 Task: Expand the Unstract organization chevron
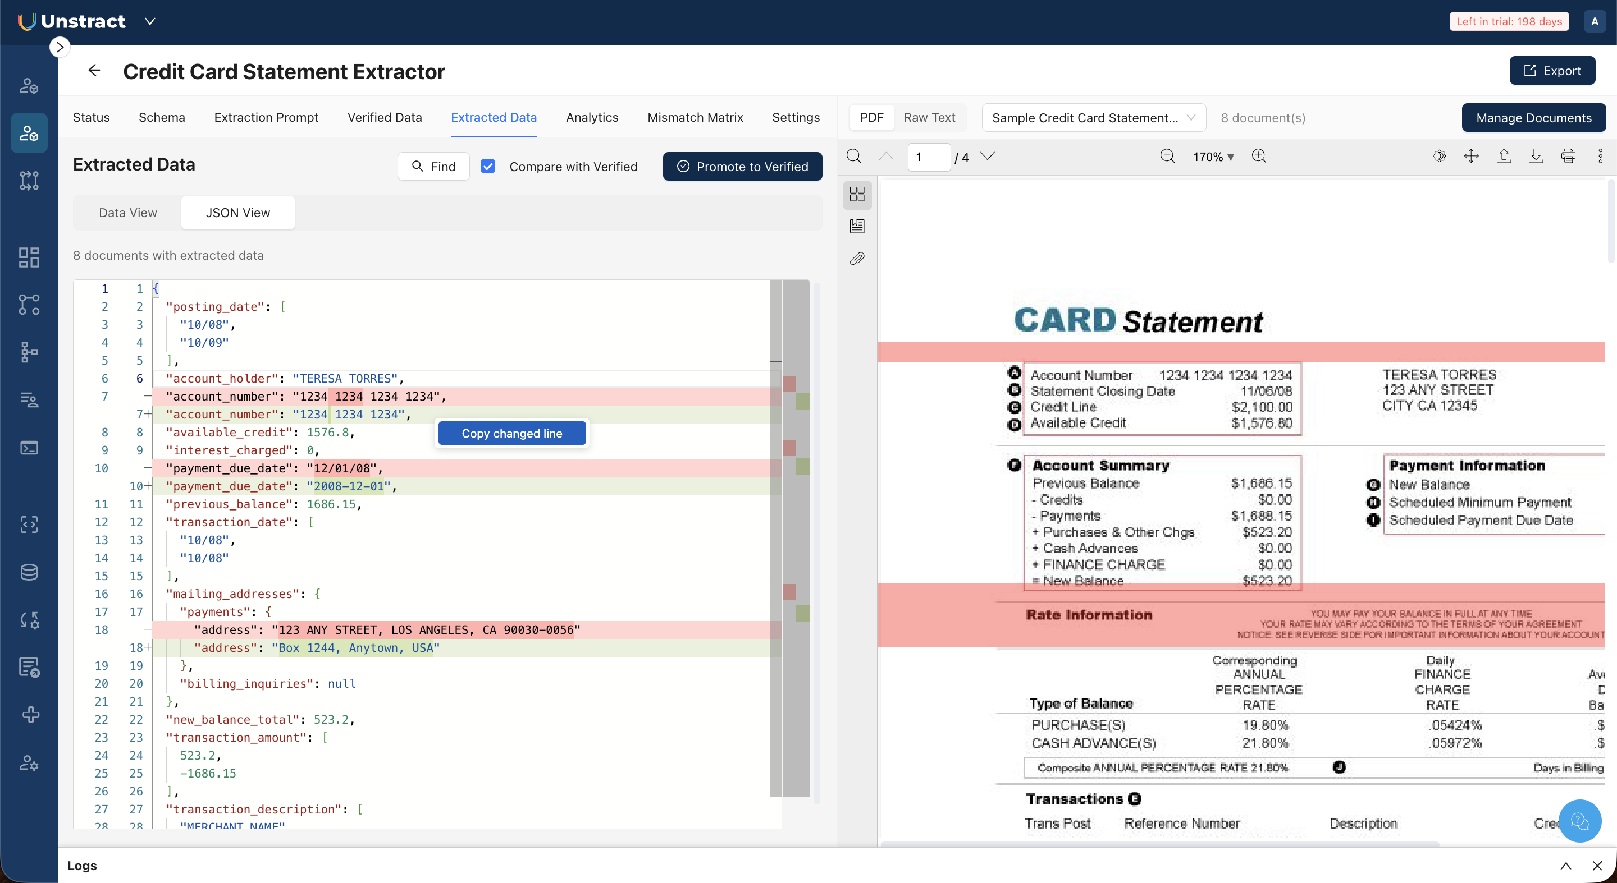150,21
